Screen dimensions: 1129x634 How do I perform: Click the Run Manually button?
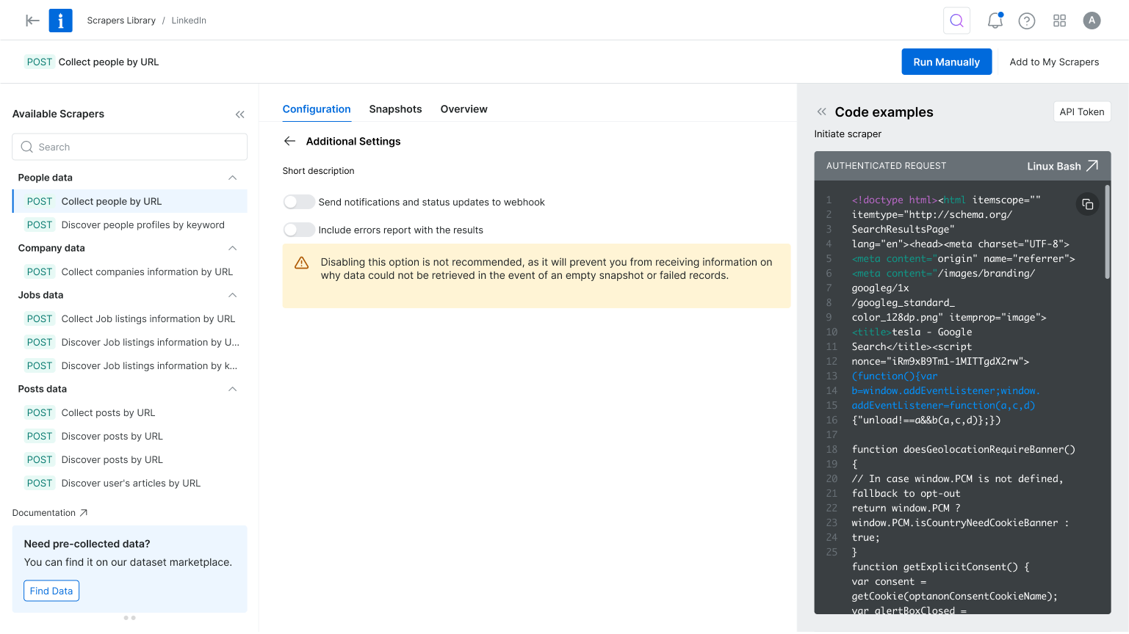click(x=946, y=62)
